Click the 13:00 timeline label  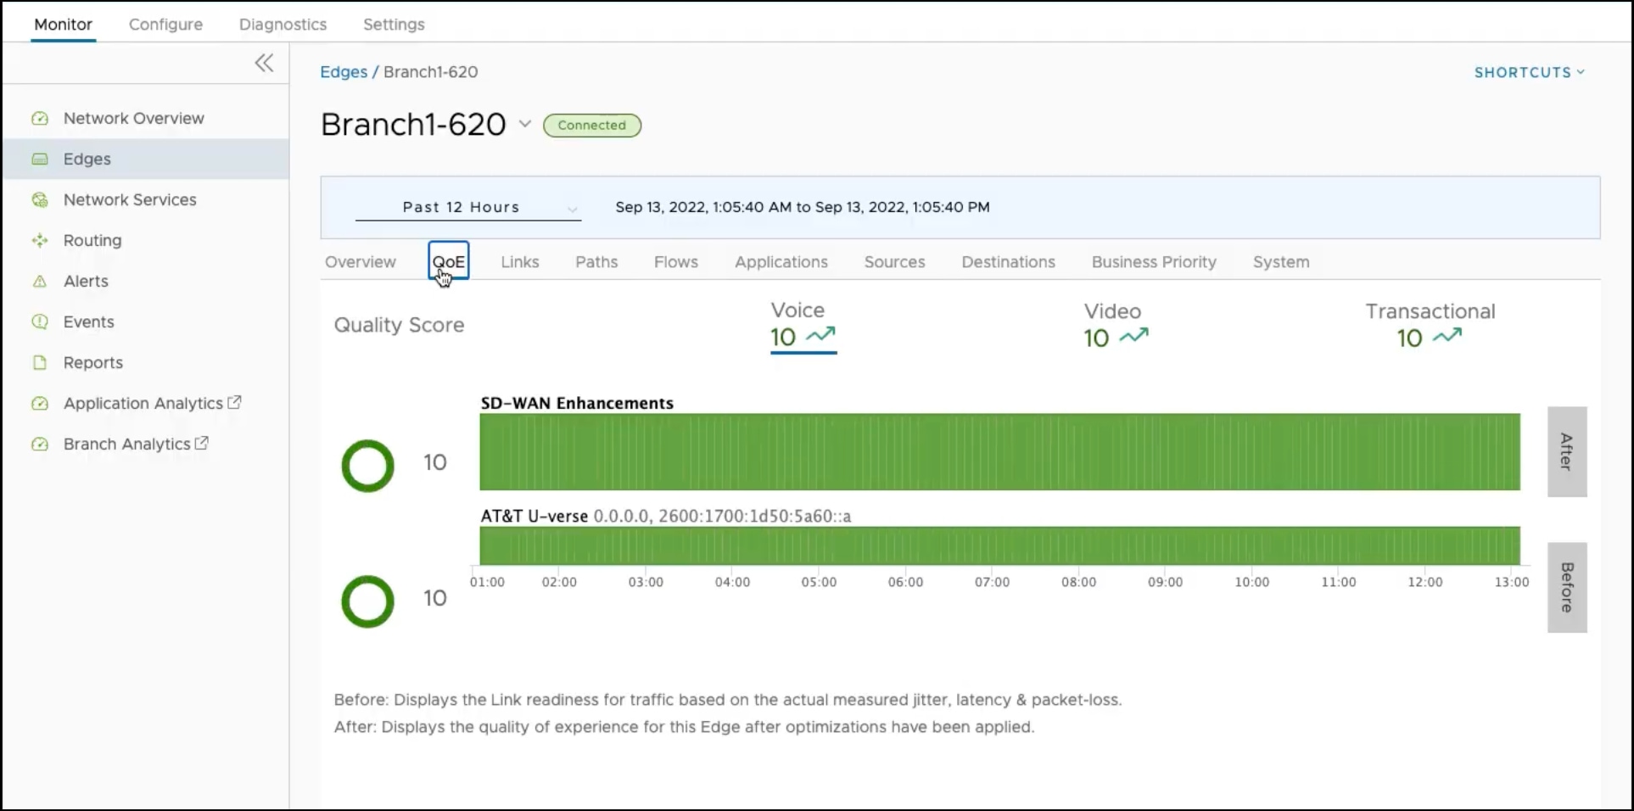[x=1511, y=582]
